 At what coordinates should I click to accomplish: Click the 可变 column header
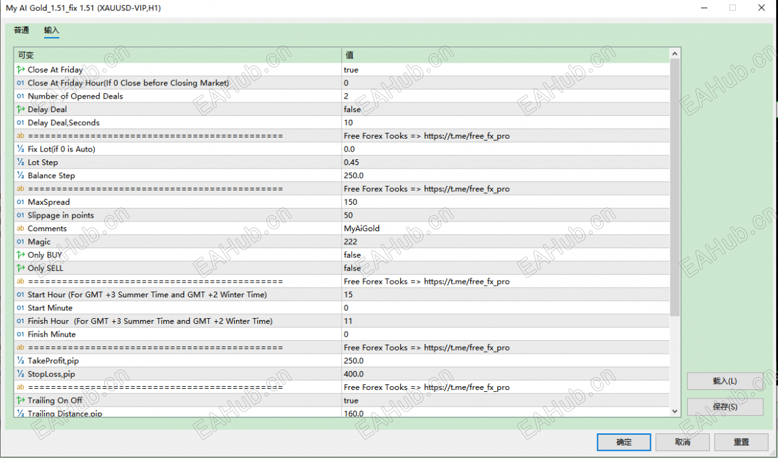(178, 55)
